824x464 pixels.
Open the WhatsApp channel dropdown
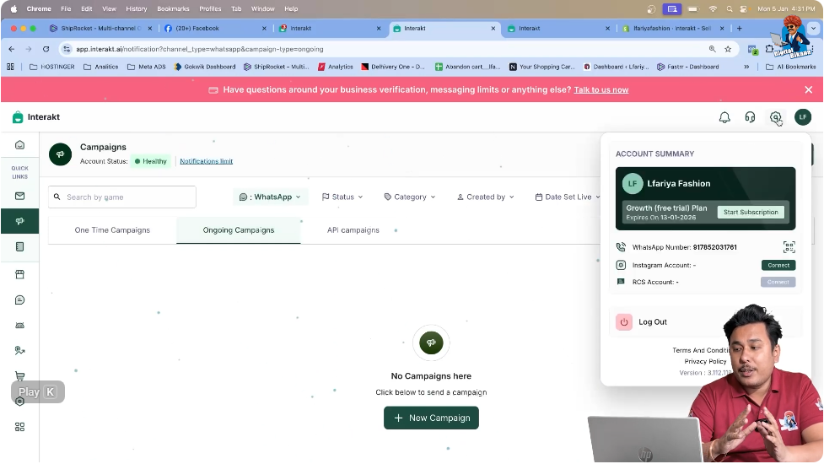pos(270,197)
